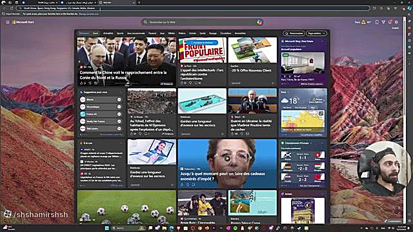Click the search magnifier in the web search box
Viewport: 413px width, 232px height.
click(x=145, y=23)
